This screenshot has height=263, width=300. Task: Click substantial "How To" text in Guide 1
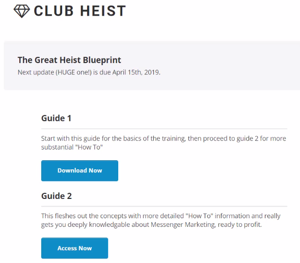[x=72, y=147]
